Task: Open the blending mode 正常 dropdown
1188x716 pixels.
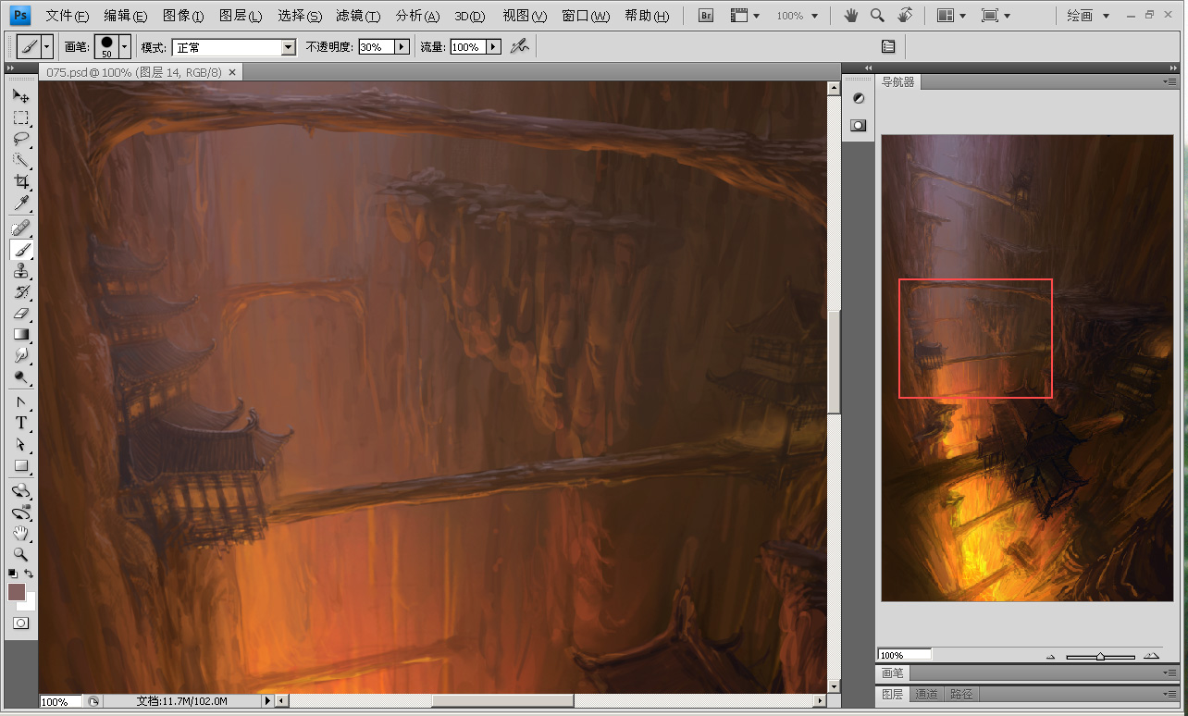Action: [289, 46]
